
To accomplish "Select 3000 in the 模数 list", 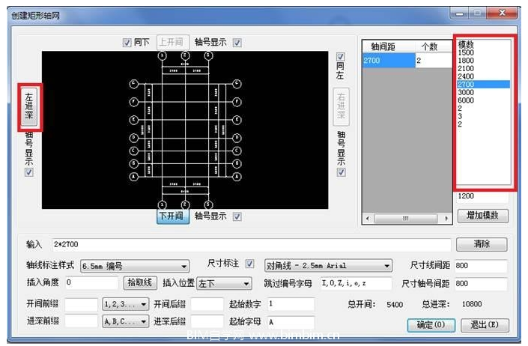I will tap(483, 93).
